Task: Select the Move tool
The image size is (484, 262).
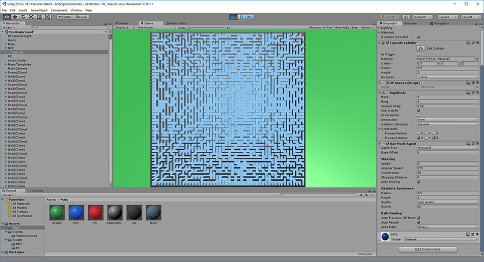Action: (15, 17)
